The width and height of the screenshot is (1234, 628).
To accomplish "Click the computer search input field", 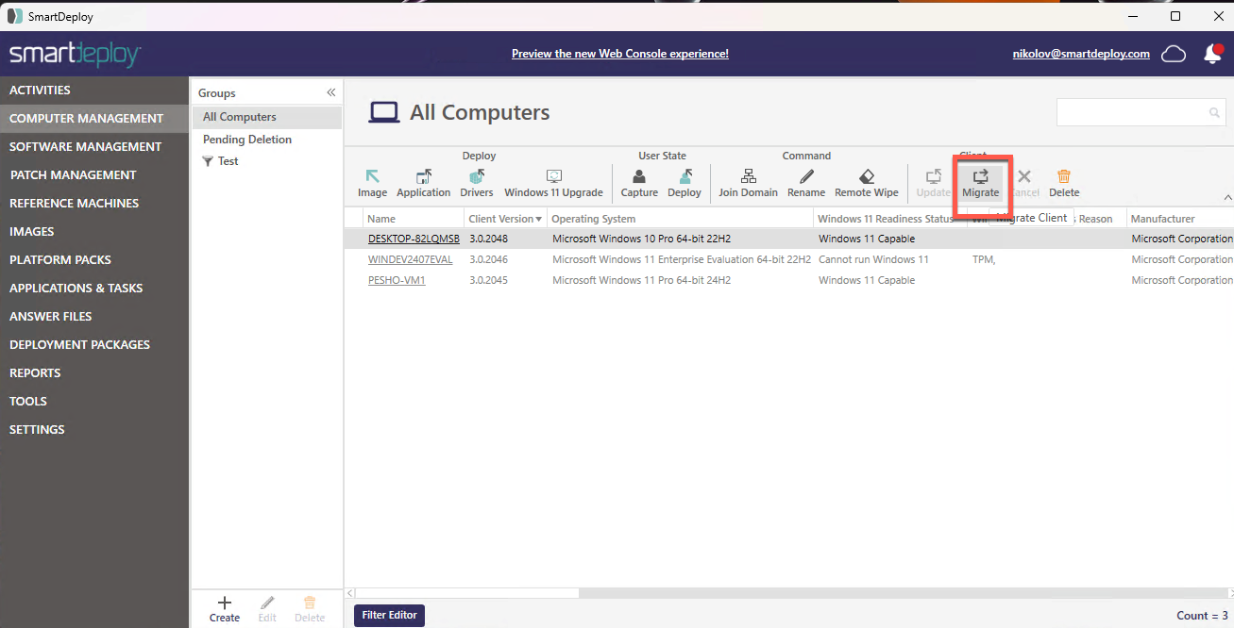I will click(1131, 112).
